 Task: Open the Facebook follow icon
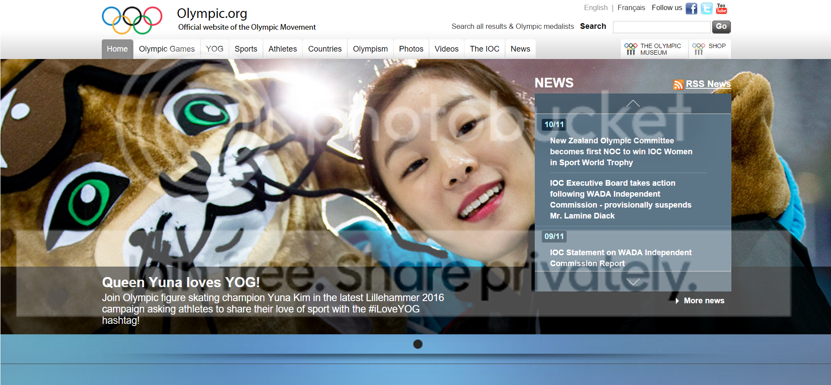691,8
